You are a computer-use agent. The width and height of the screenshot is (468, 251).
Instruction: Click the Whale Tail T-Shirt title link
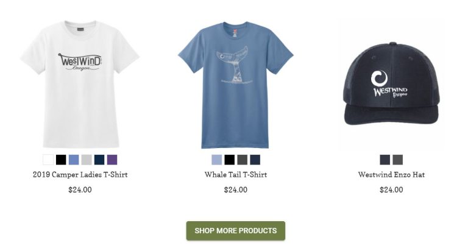coord(236,175)
